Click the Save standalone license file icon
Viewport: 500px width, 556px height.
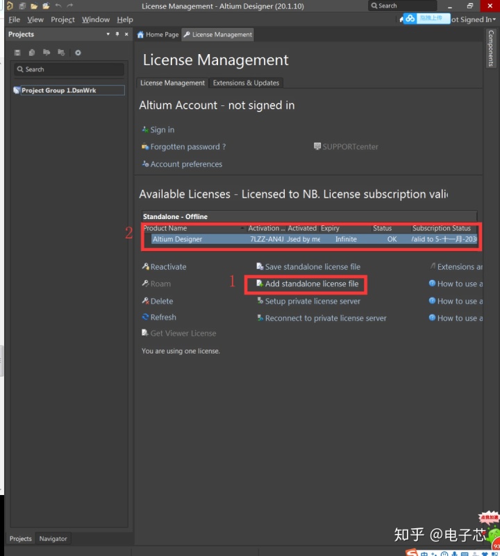(x=260, y=266)
